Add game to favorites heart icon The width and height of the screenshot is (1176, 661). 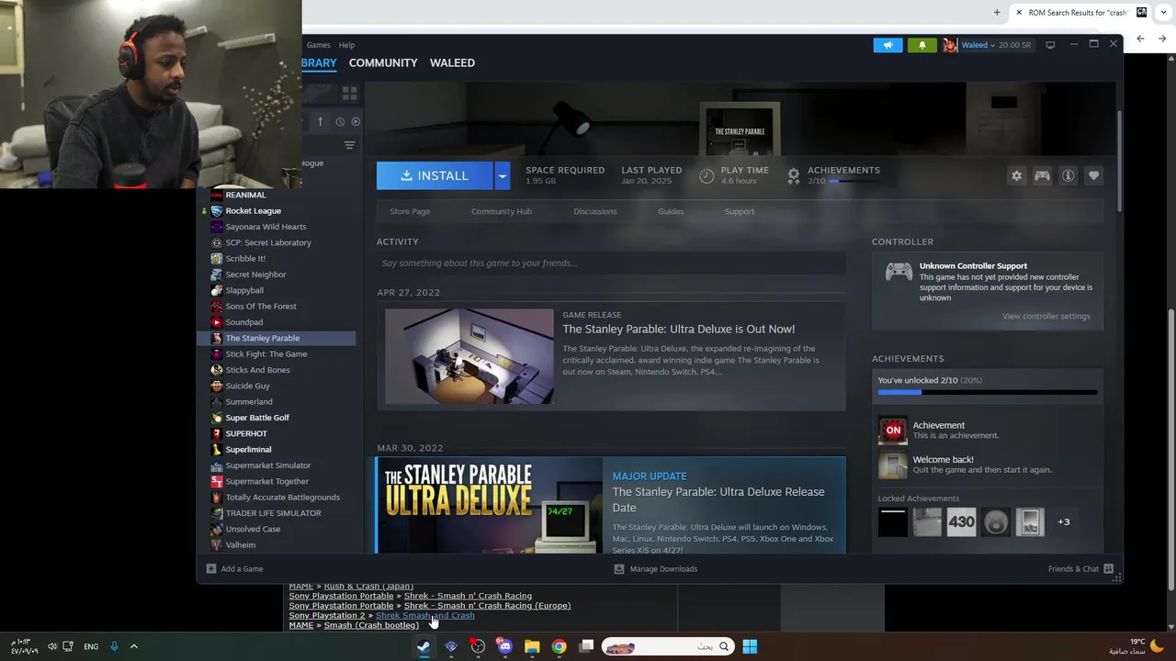point(1093,175)
